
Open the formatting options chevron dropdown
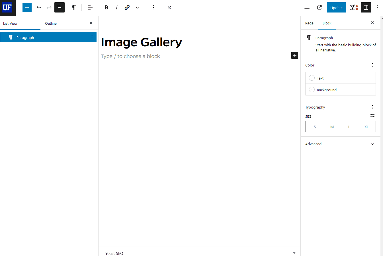(x=137, y=7)
